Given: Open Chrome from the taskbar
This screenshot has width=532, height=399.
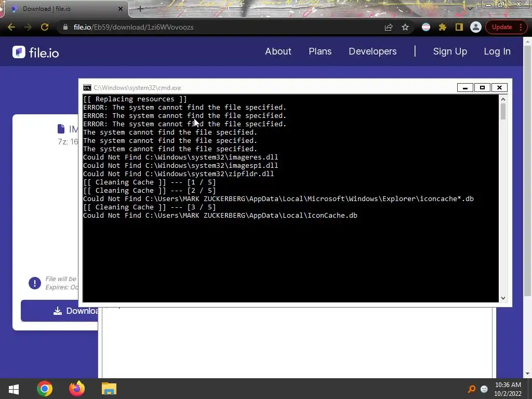Looking at the screenshot, I should click(x=45, y=389).
